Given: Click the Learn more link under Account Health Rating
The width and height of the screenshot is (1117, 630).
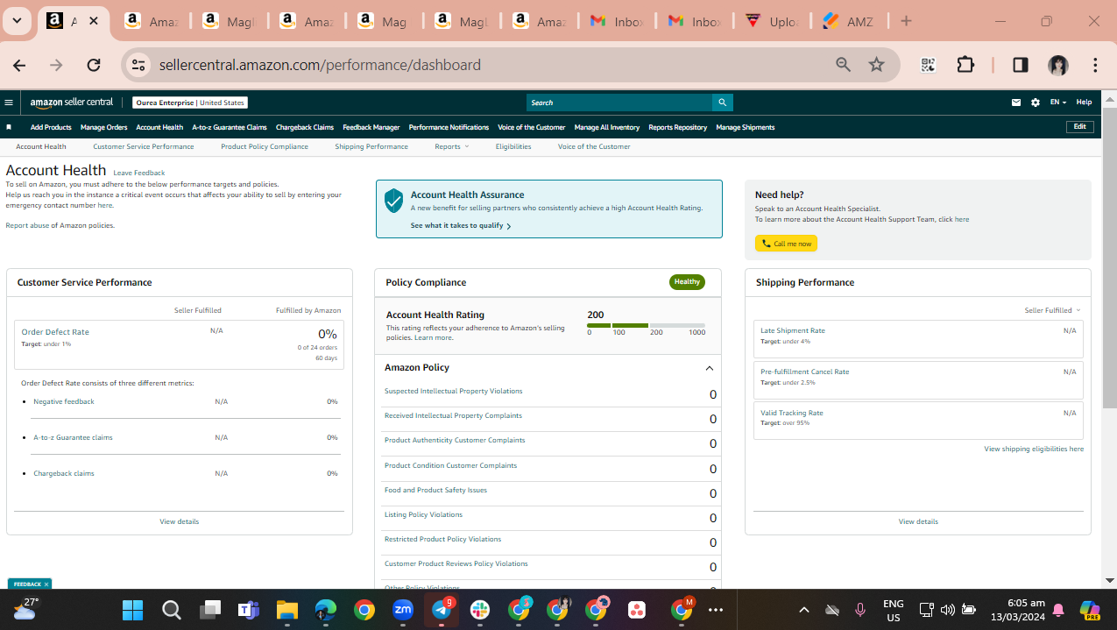Looking at the screenshot, I should (434, 337).
